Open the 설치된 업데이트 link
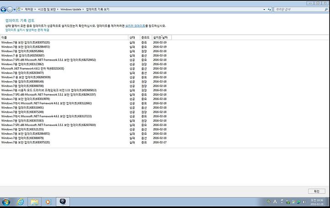Screen dimensions: 330x208 (135, 26)
